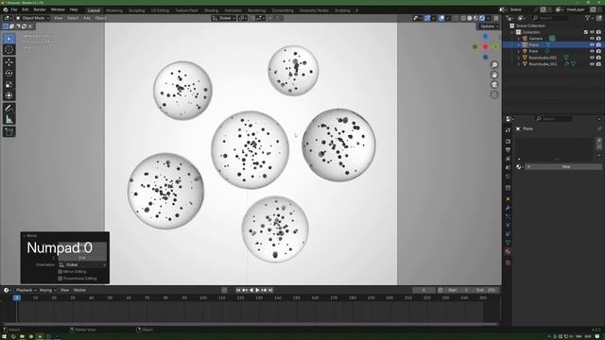Click the viewport zoom magnifier icon
Image resolution: width=605 pixels, height=340 pixels.
coord(493,65)
